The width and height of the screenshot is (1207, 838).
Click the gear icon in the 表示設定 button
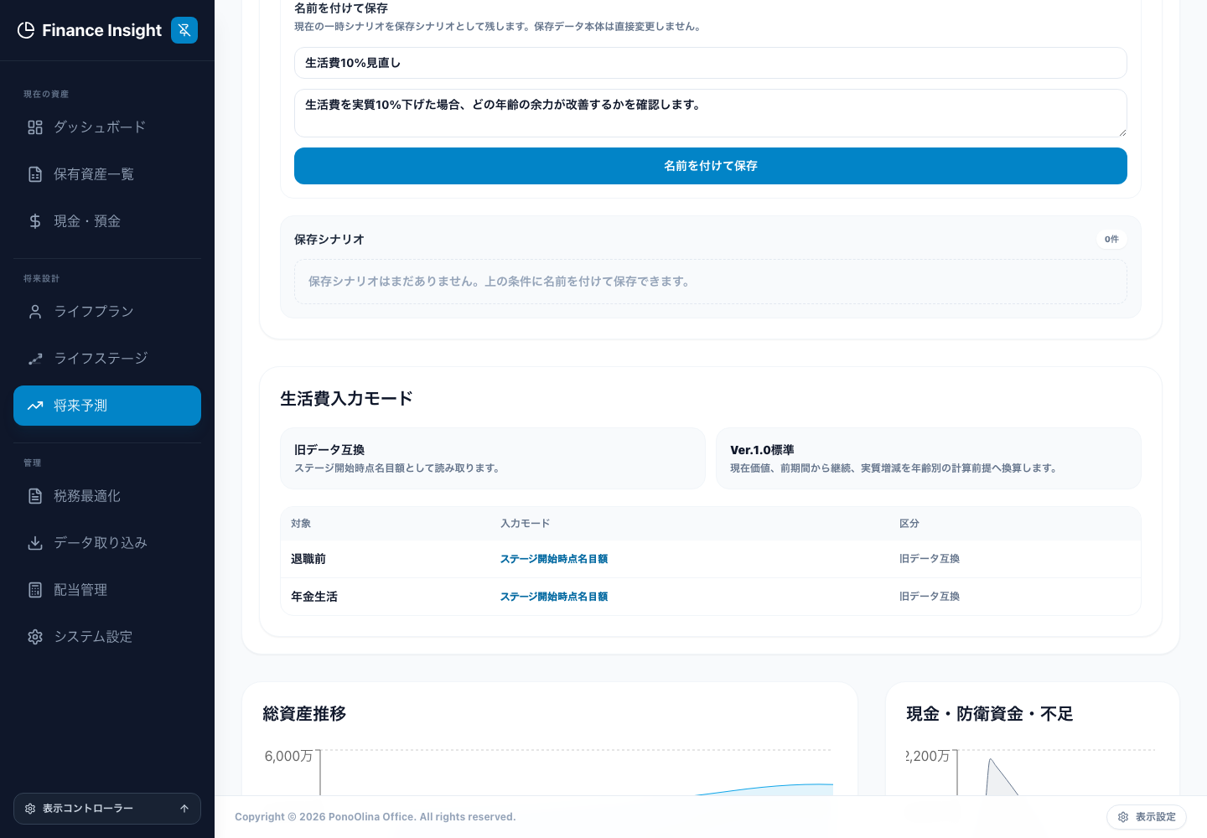[x=1123, y=817]
